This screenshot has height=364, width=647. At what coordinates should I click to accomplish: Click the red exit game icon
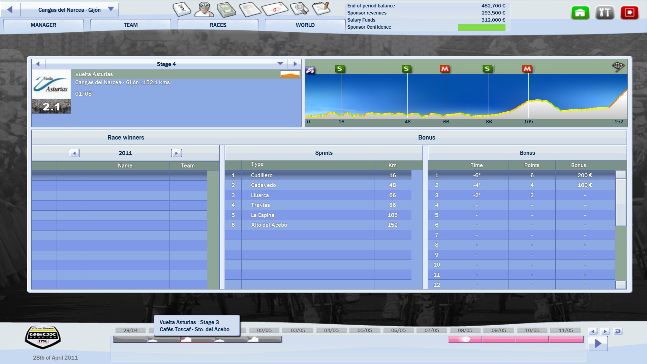(x=629, y=13)
